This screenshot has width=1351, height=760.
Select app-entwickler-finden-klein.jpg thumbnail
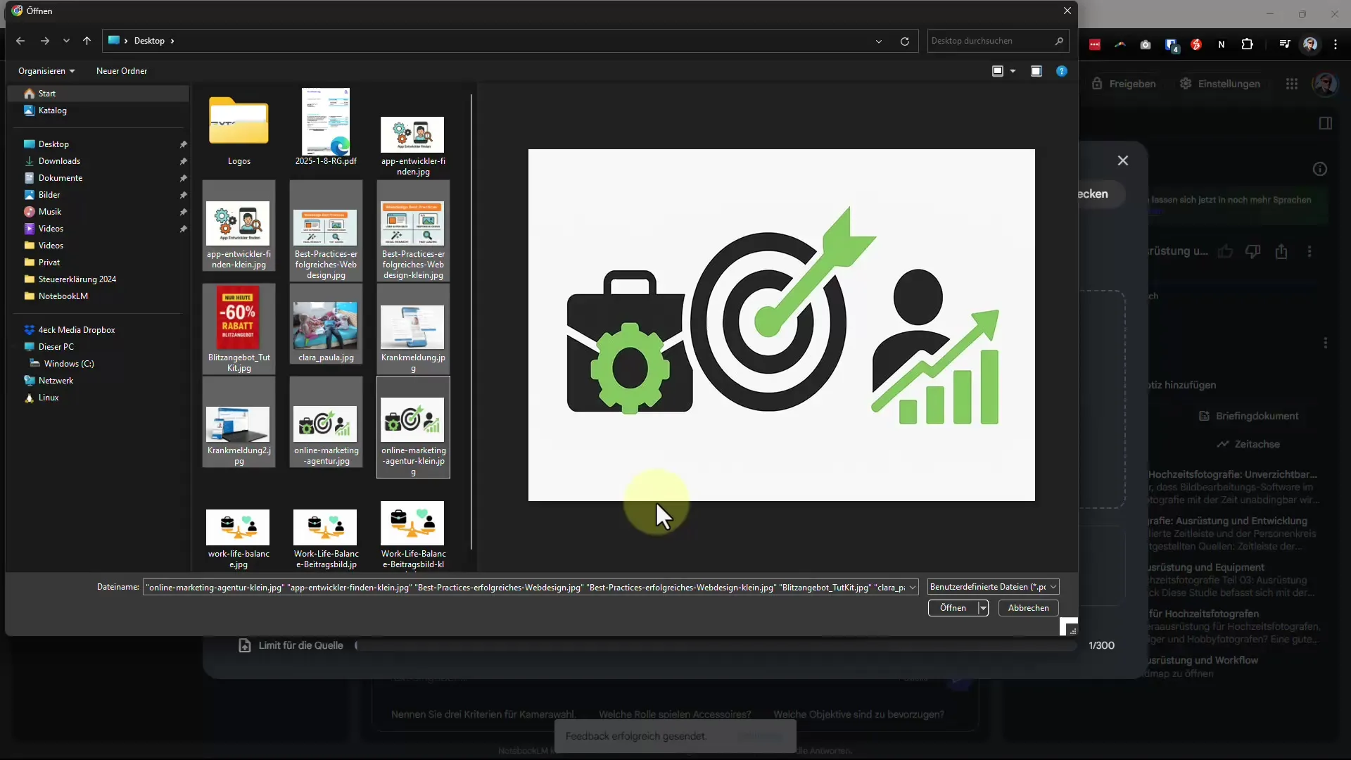239,225
